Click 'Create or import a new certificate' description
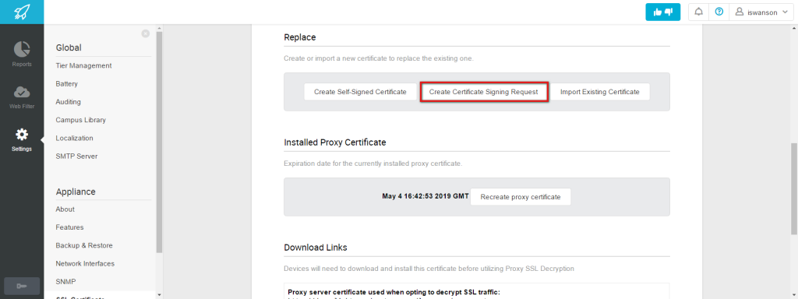 pos(379,58)
